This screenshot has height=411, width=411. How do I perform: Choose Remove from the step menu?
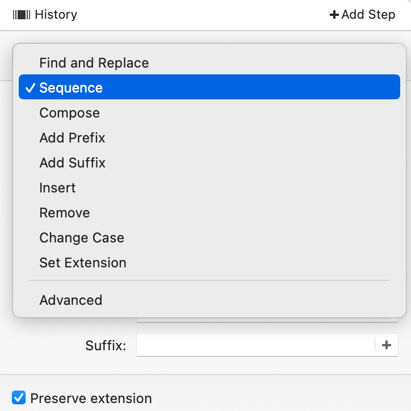[65, 213]
